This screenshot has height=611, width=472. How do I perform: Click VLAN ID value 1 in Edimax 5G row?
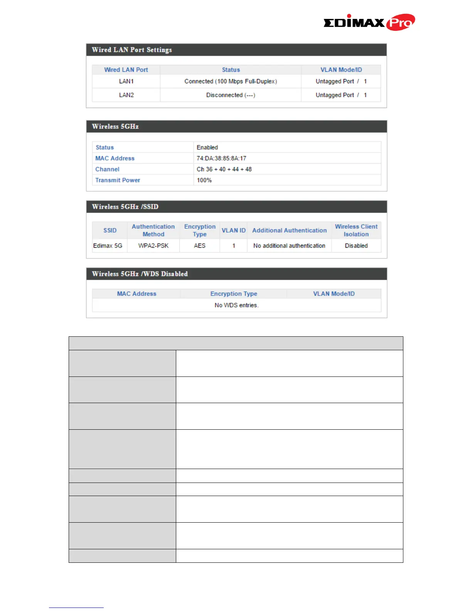click(233, 246)
